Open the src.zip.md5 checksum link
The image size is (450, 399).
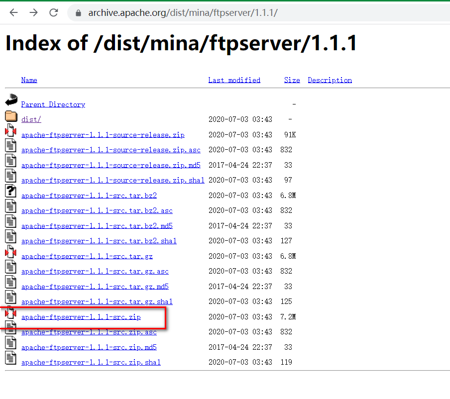point(89,348)
